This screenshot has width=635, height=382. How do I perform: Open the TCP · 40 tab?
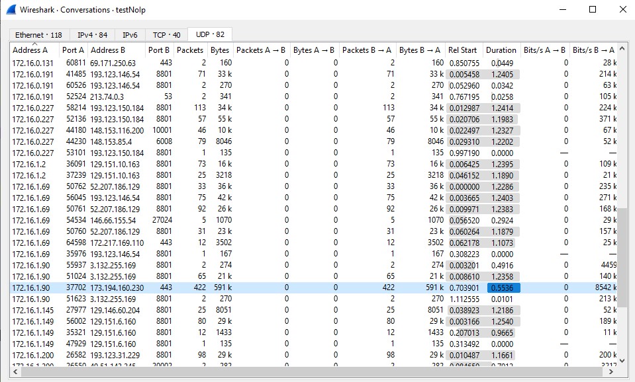pos(166,35)
